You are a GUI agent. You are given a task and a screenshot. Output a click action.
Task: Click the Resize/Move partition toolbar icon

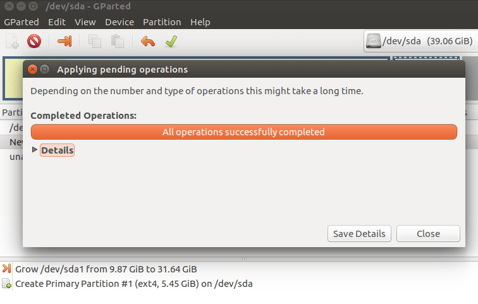(x=64, y=42)
